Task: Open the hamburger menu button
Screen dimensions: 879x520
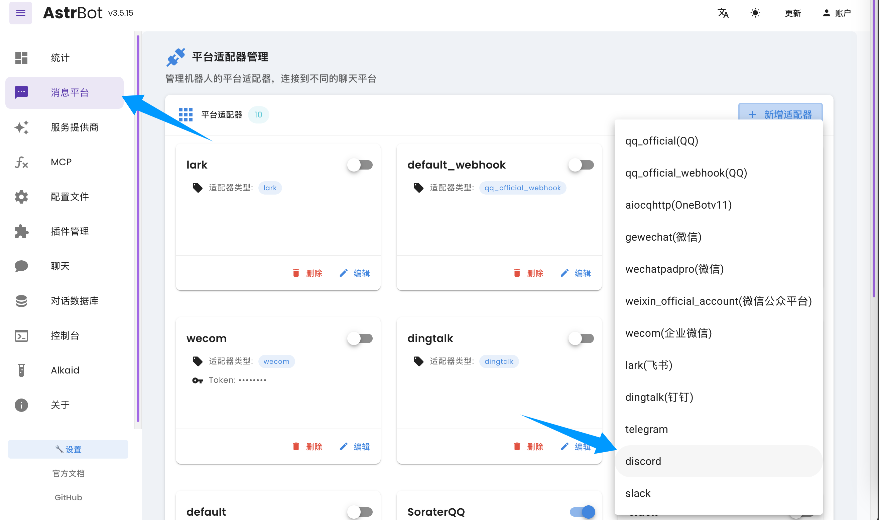Action: click(21, 13)
